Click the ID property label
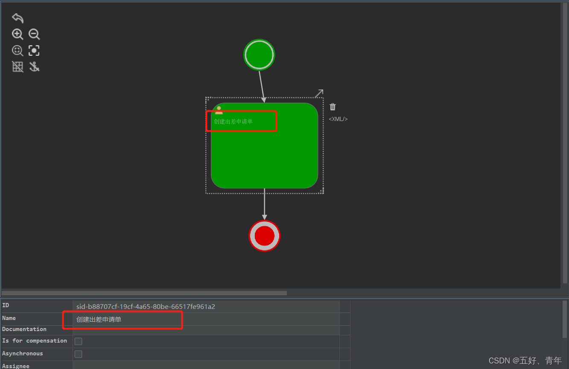Viewport: 569px width, 369px height. [6, 306]
